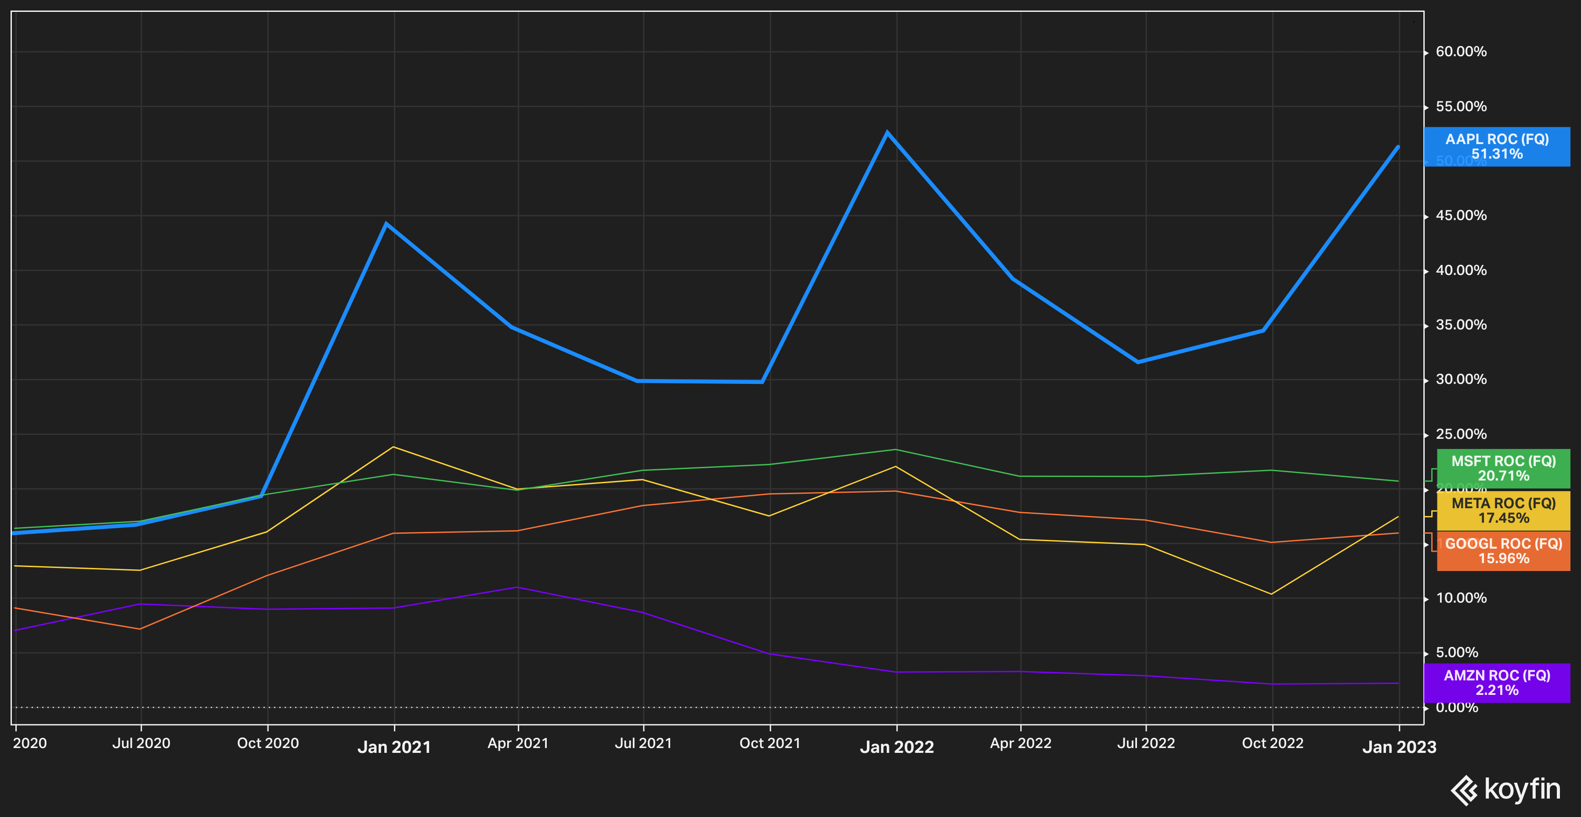Click the 45.00% y-axis label

(1461, 216)
